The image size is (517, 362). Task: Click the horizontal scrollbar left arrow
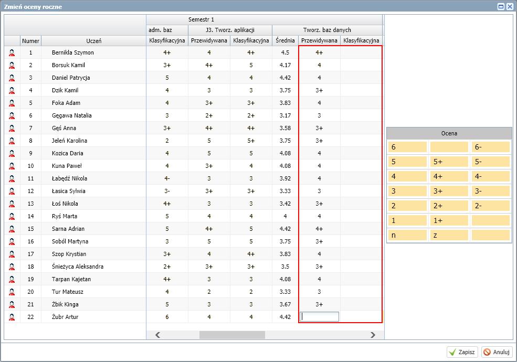[x=157, y=335]
